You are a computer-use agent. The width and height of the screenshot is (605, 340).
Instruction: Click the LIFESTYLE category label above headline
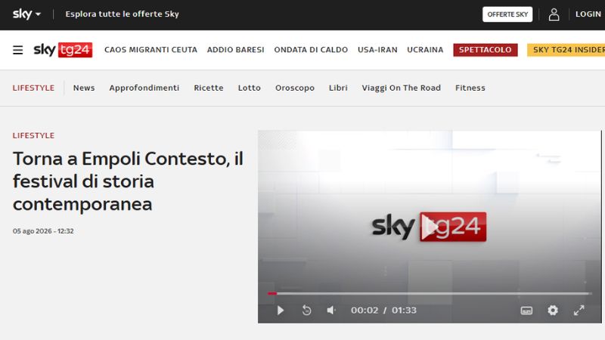(x=33, y=135)
